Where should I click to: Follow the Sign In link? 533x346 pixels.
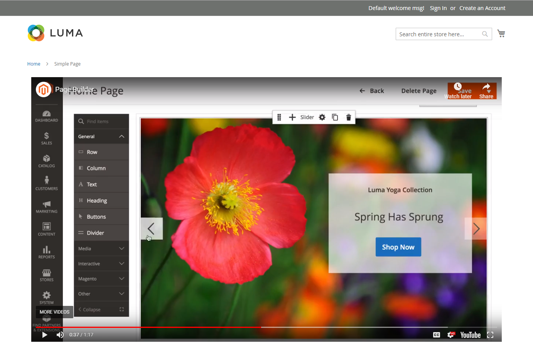click(x=438, y=8)
